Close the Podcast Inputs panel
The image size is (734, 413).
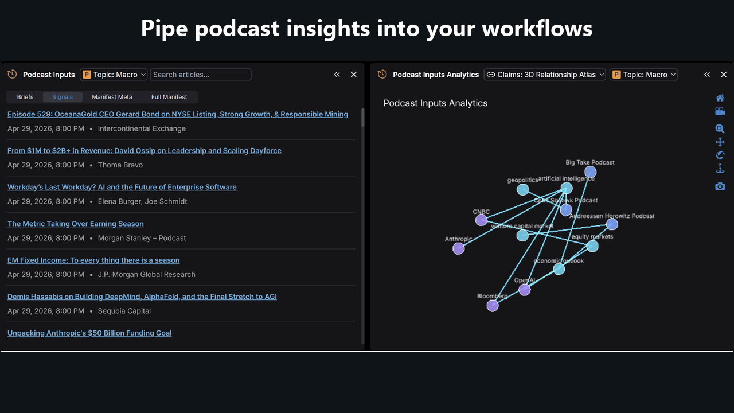pyautogui.click(x=354, y=75)
